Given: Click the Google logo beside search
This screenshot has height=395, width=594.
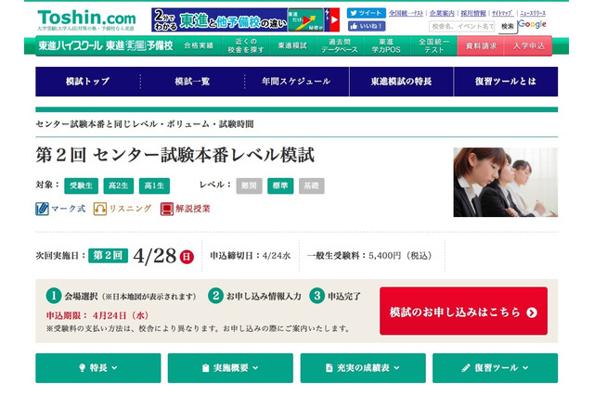Looking at the screenshot, I should click(x=532, y=25).
